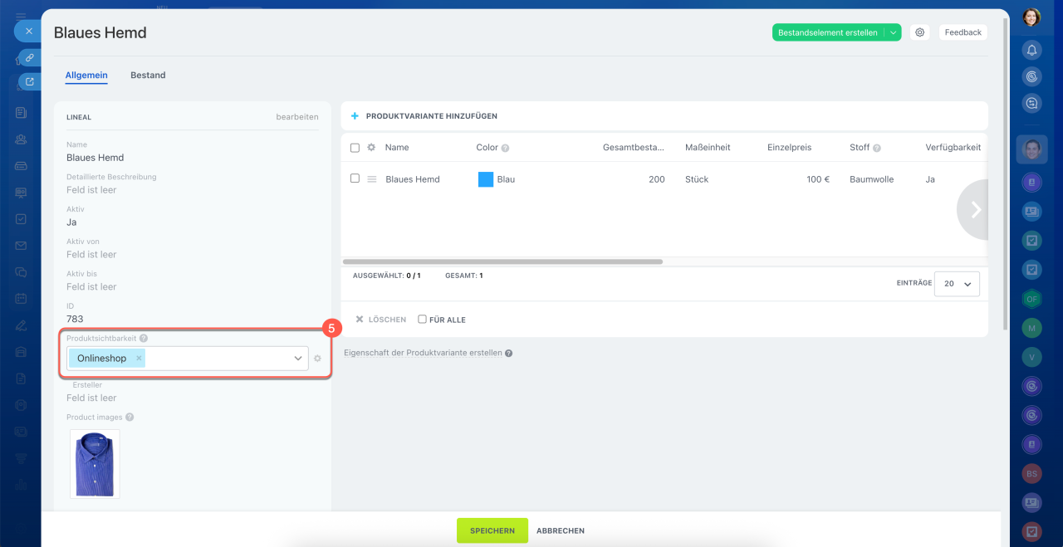Click the notification bell icon
This screenshot has width=1063, height=547.
(1031, 50)
